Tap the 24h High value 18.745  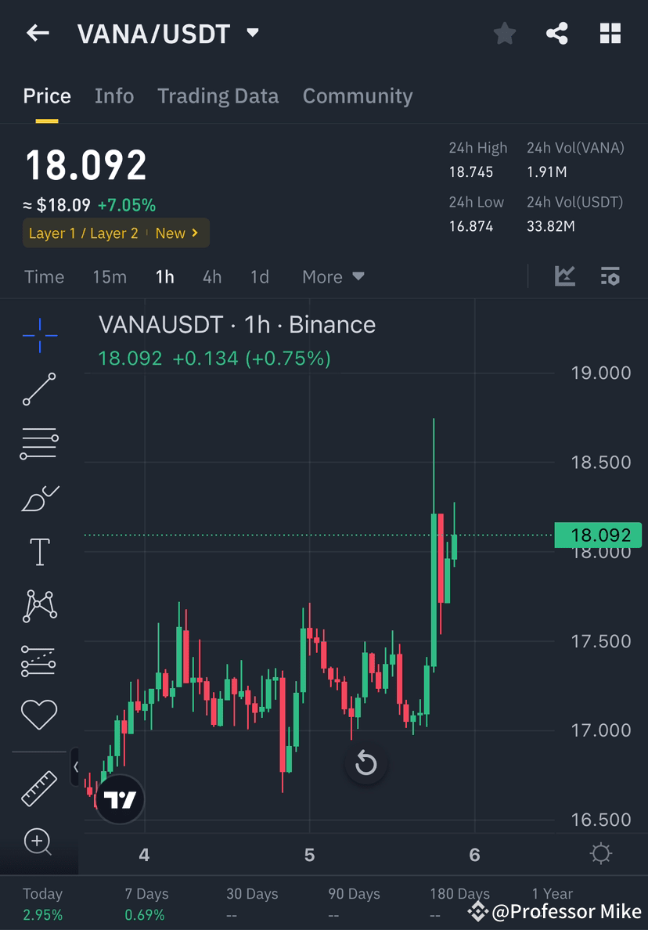point(470,172)
